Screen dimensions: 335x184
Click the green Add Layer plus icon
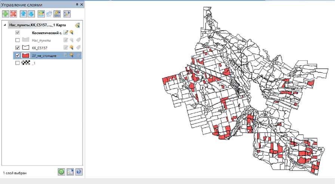click(6, 14)
